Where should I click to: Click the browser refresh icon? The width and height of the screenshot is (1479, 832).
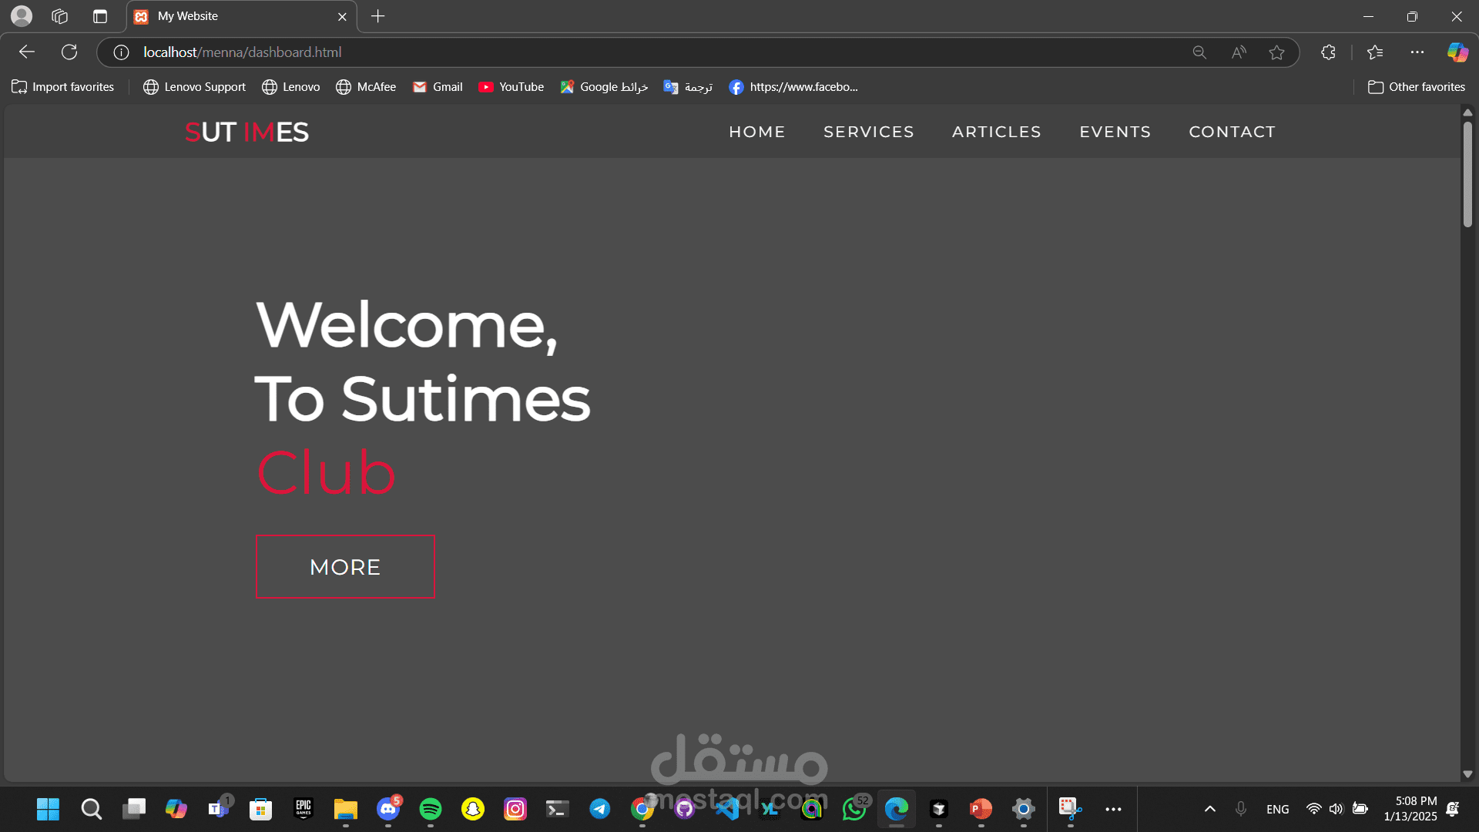click(x=69, y=52)
